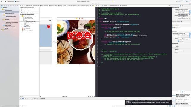Show the breakpoint navigator tab

(15, 6)
